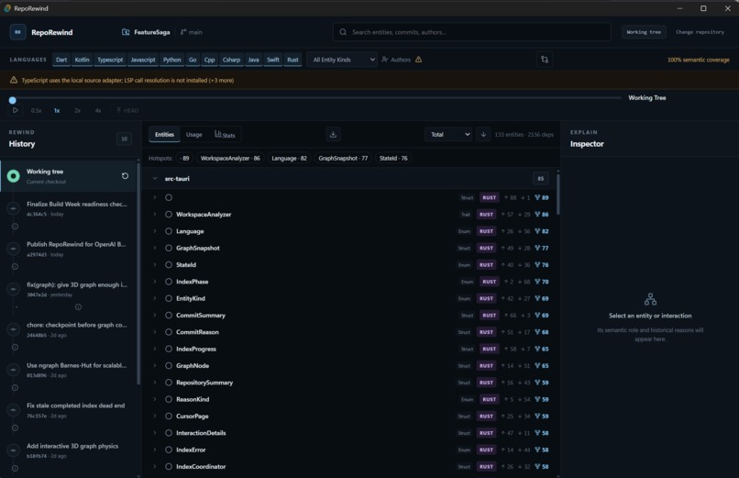739x478 pixels.
Task: Expand the GraphSnapshot entity row
Action: click(x=155, y=248)
